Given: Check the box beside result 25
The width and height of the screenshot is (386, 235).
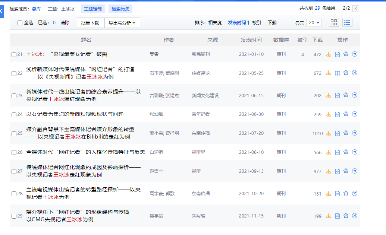Looking at the screenshot, I should tap(14, 134).
